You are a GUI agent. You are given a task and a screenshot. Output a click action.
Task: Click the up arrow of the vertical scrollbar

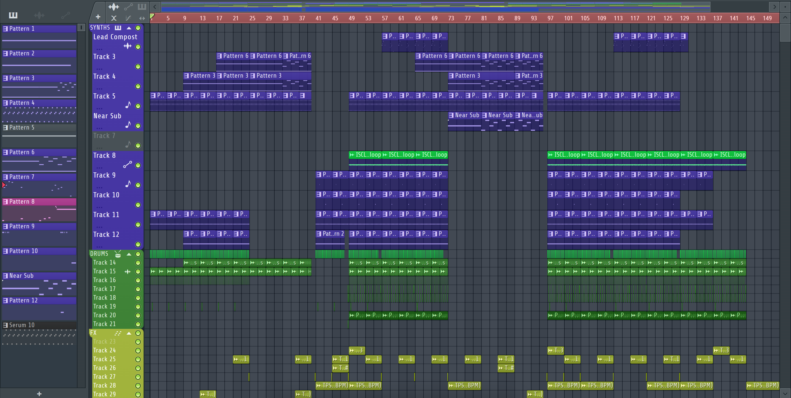pos(785,18)
